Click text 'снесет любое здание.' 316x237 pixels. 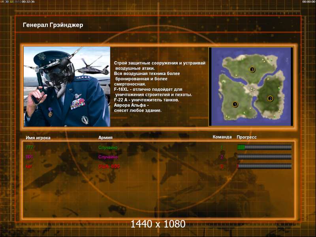tap(137, 111)
